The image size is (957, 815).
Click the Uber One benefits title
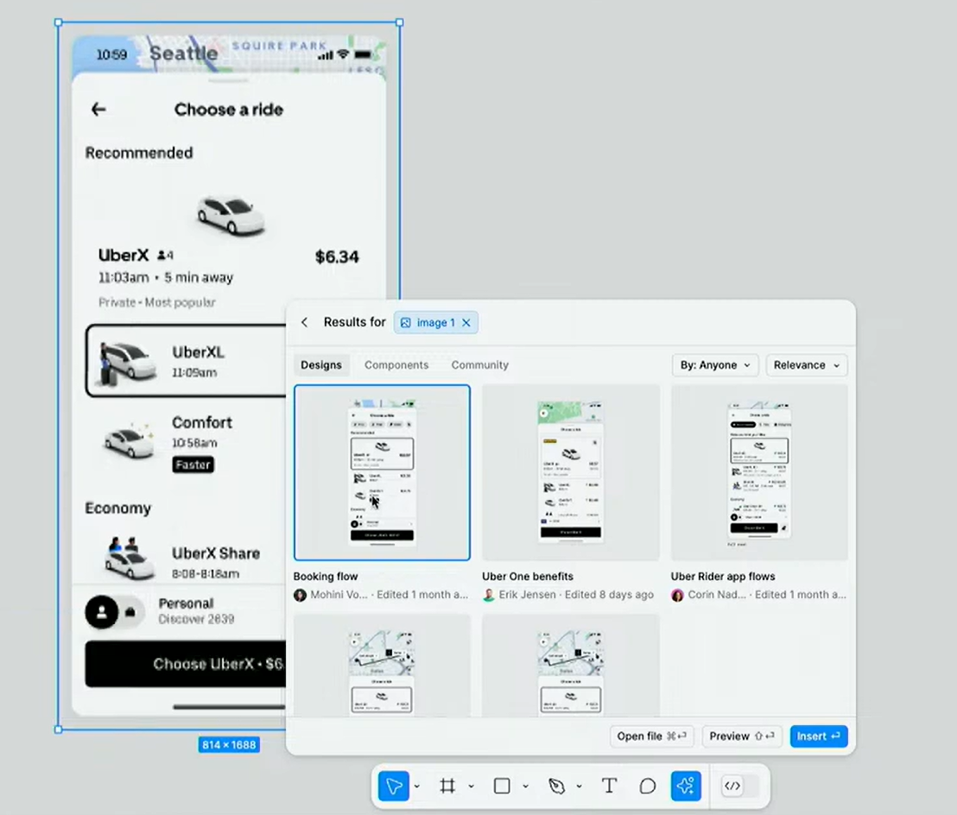tap(528, 577)
